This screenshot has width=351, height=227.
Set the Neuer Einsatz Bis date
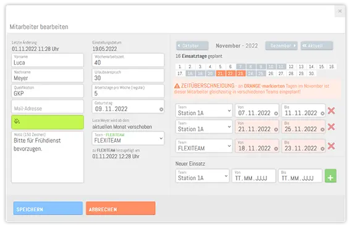pos(300,176)
